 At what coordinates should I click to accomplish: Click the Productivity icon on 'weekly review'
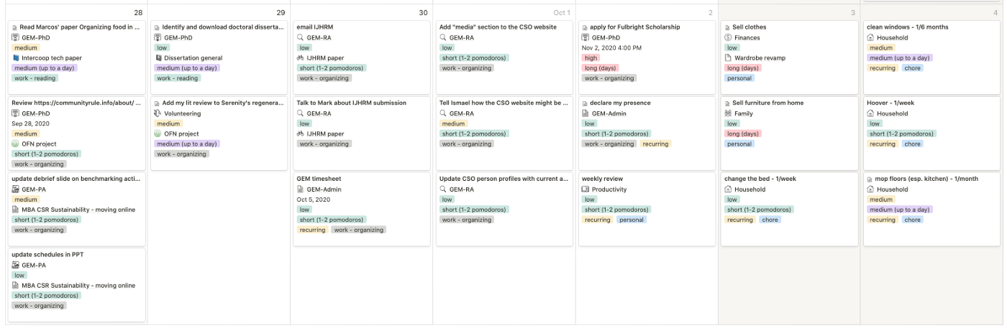(x=585, y=189)
